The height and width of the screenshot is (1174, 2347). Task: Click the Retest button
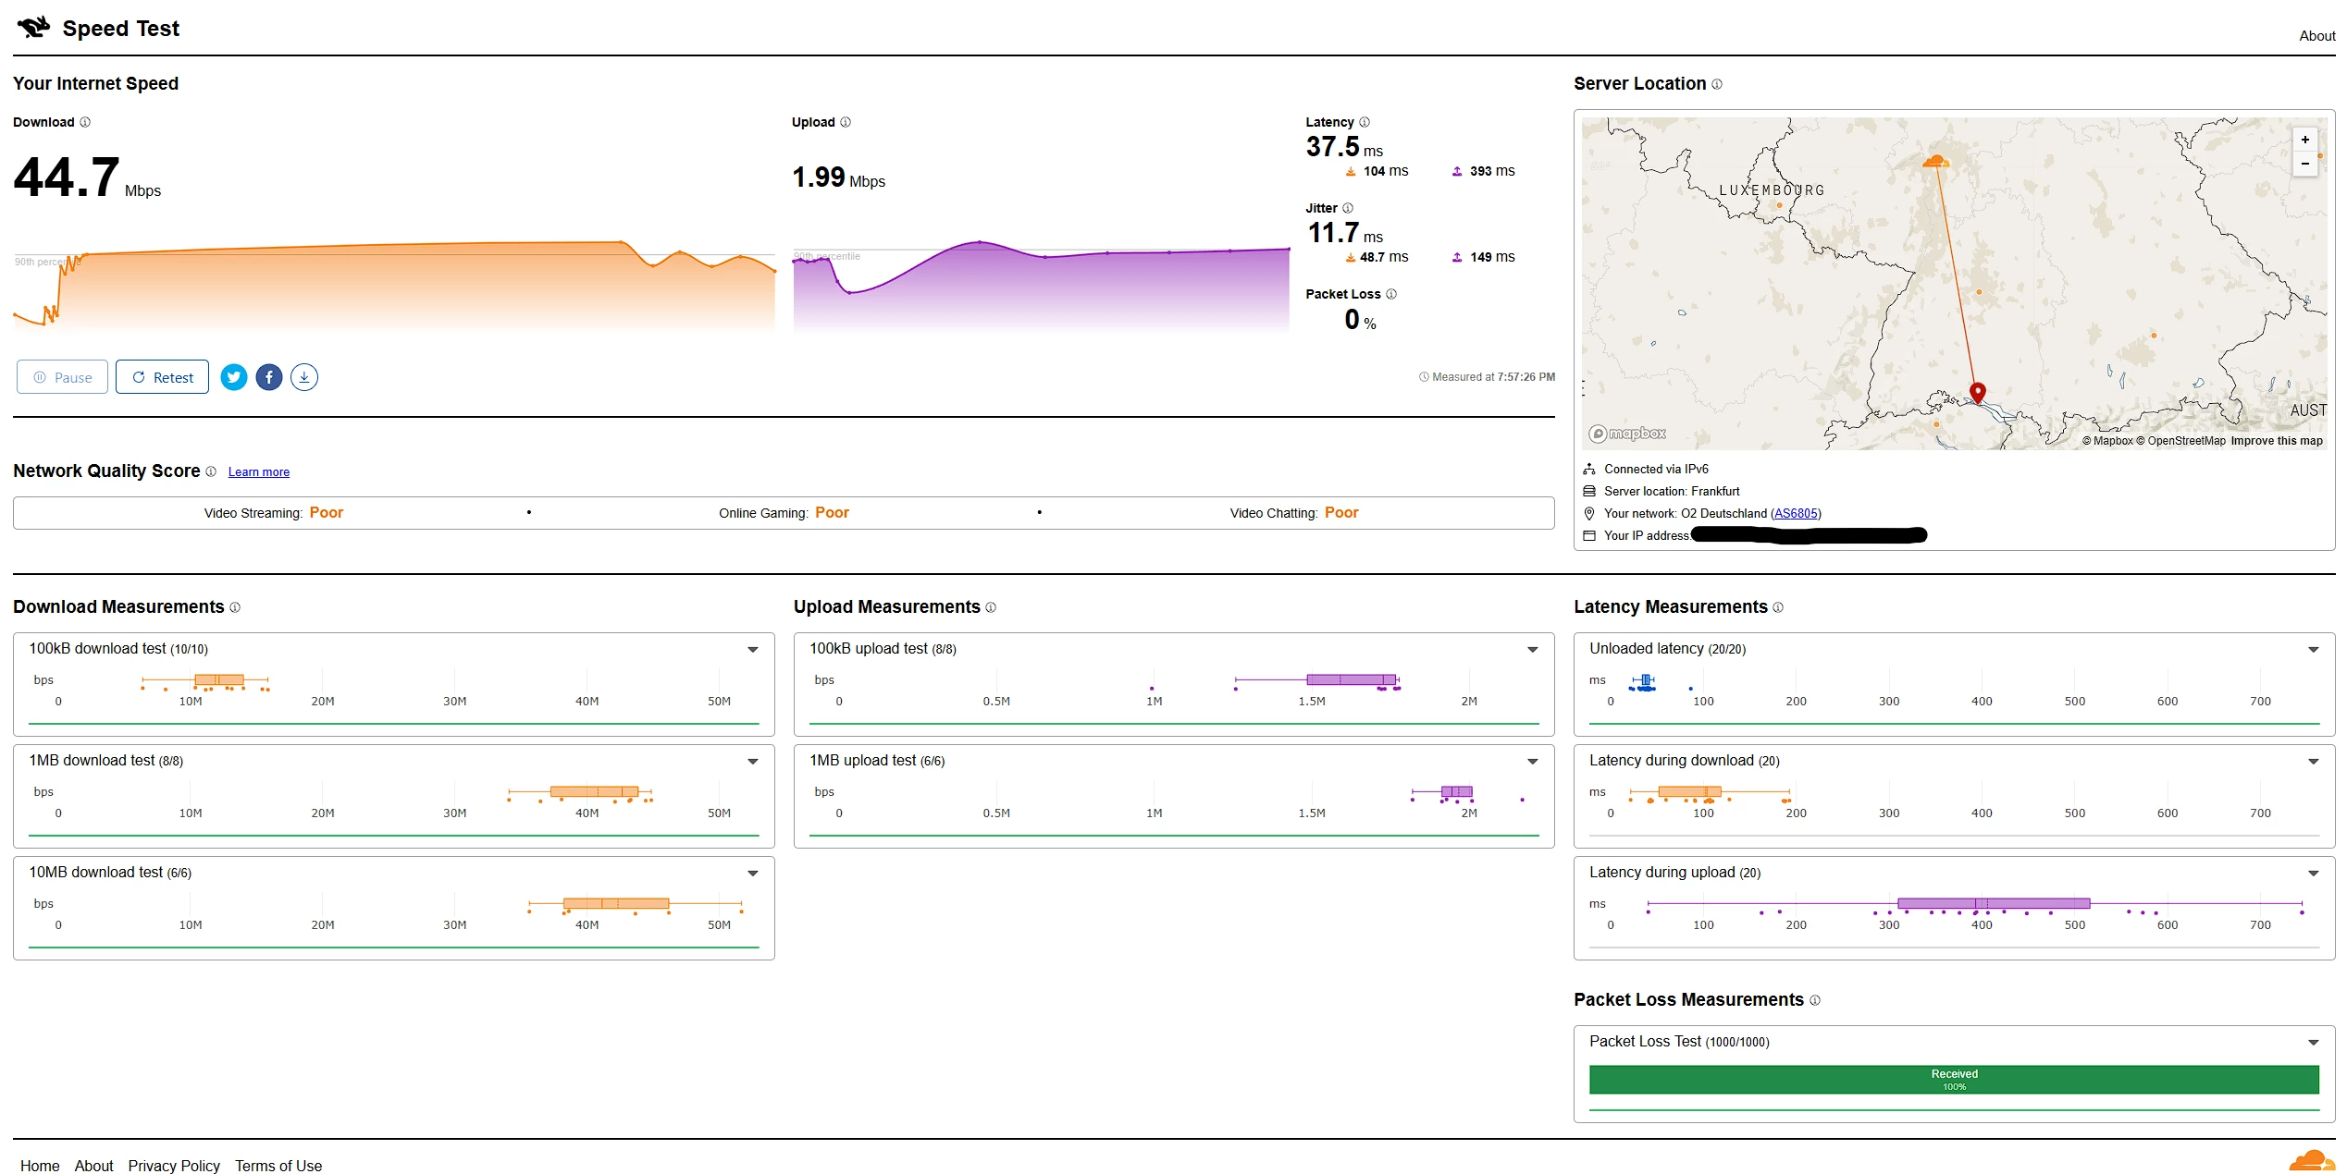coord(163,377)
